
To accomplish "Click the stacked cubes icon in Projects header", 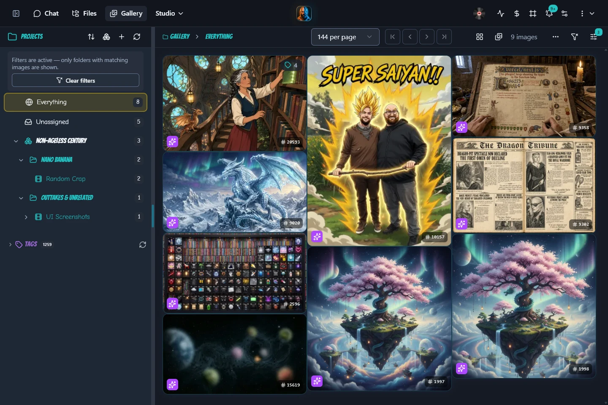I will [x=106, y=37].
